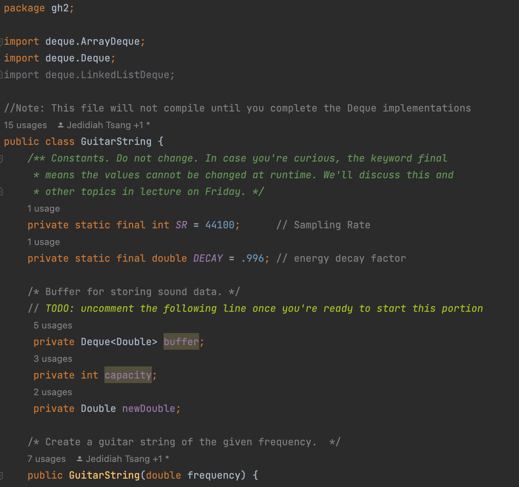Show the 15 usages of GuitarString class
This screenshot has width=519, height=487.
click(x=25, y=125)
